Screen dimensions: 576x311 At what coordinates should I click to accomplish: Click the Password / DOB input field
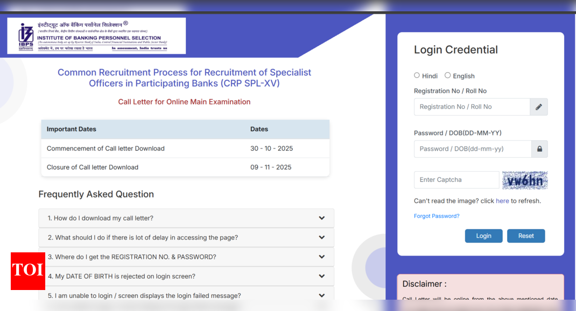[472, 149]
